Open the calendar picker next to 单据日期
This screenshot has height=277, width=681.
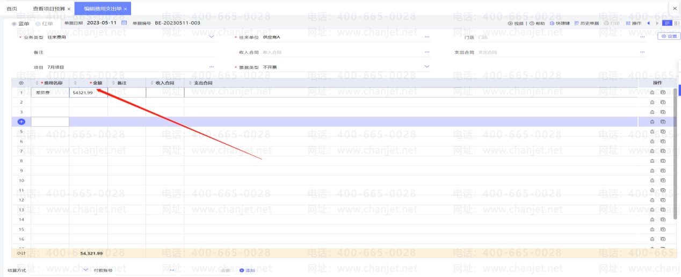(124, 23)
